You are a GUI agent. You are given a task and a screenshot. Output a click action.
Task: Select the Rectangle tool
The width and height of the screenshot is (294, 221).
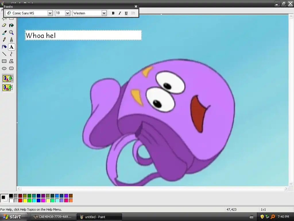click(x=4, y=61)
